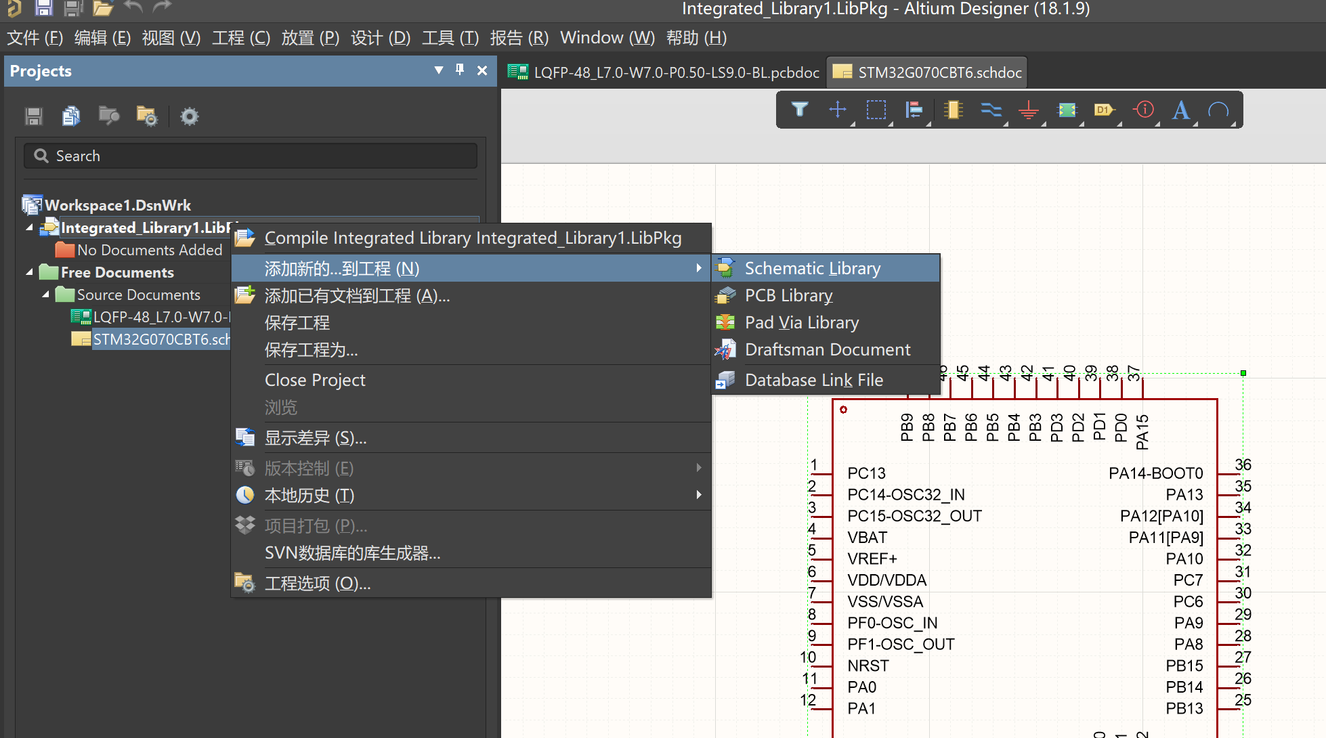Screen dimensions: 1326x738
Task: Choose 工程选项 (O) from context menu
Action: click(471, 584)
